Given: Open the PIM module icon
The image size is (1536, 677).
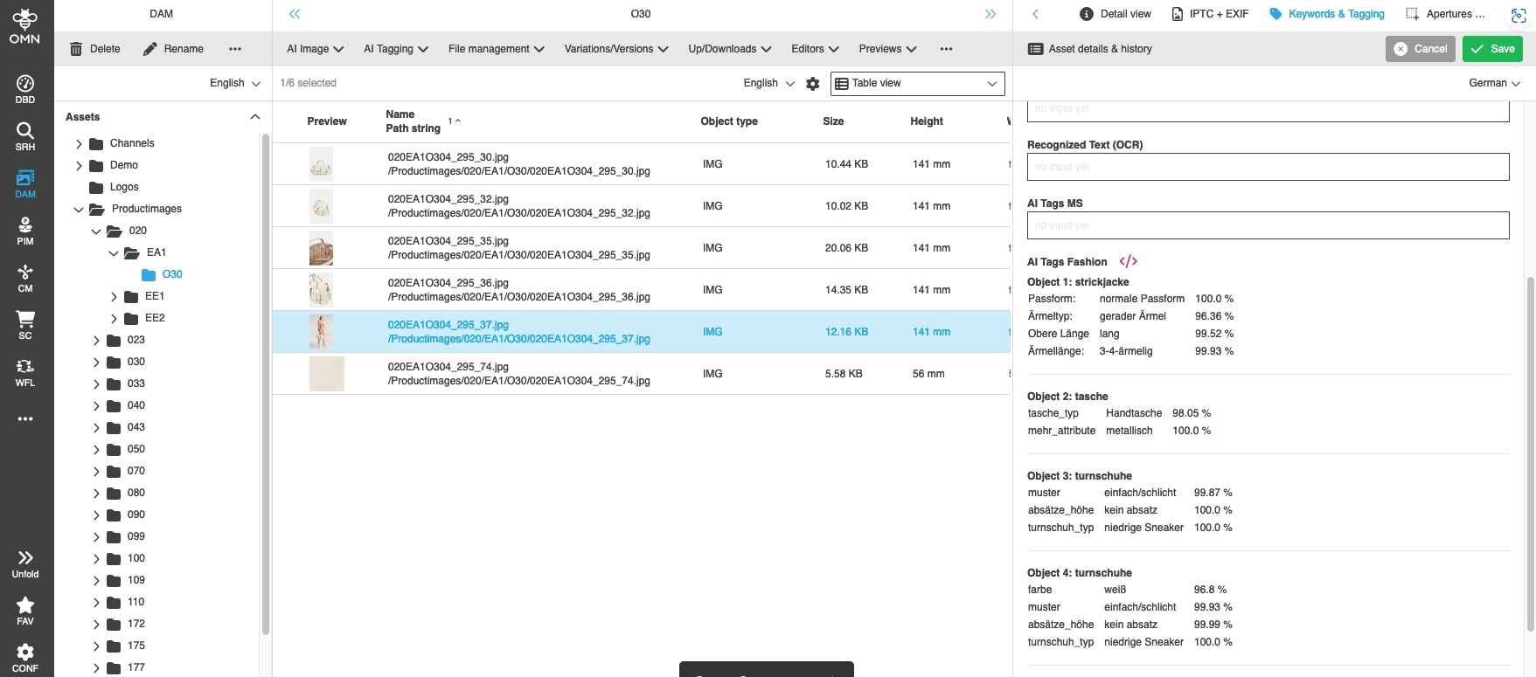Looking at the screenshot, I should click(25, 231).
